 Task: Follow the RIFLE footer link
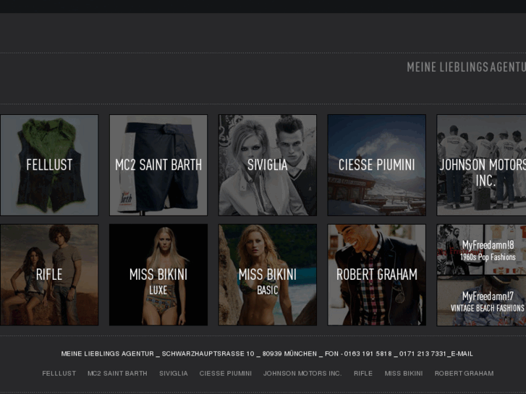click(x=363, y=373)
